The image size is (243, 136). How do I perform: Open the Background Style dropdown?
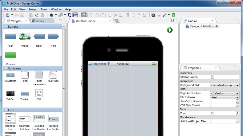coord(225,85)
